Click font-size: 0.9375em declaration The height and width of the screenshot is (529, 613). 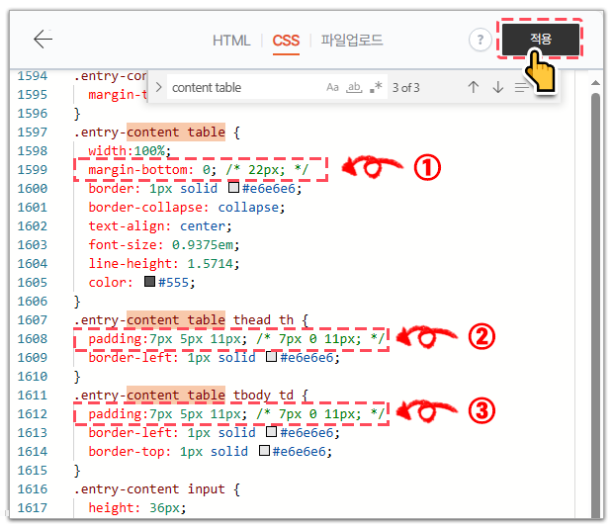pos(164,245)
